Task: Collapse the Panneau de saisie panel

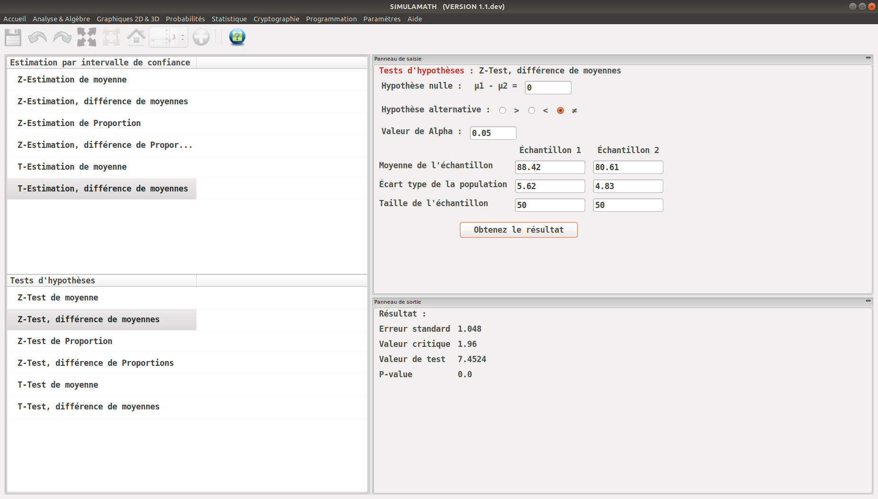Action: [868, 58]
